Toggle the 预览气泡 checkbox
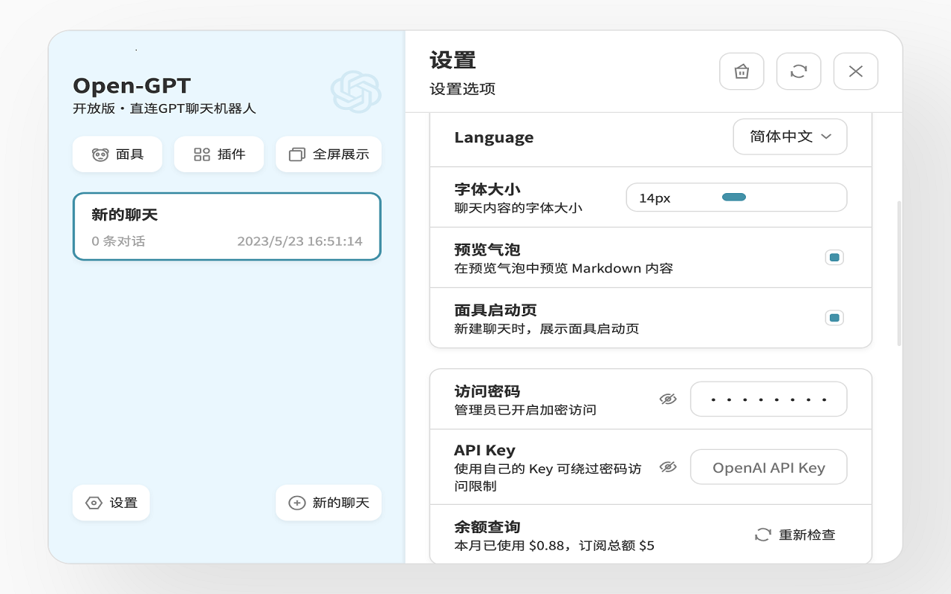Screen dimensions: 951x594 tap(834, 258)
